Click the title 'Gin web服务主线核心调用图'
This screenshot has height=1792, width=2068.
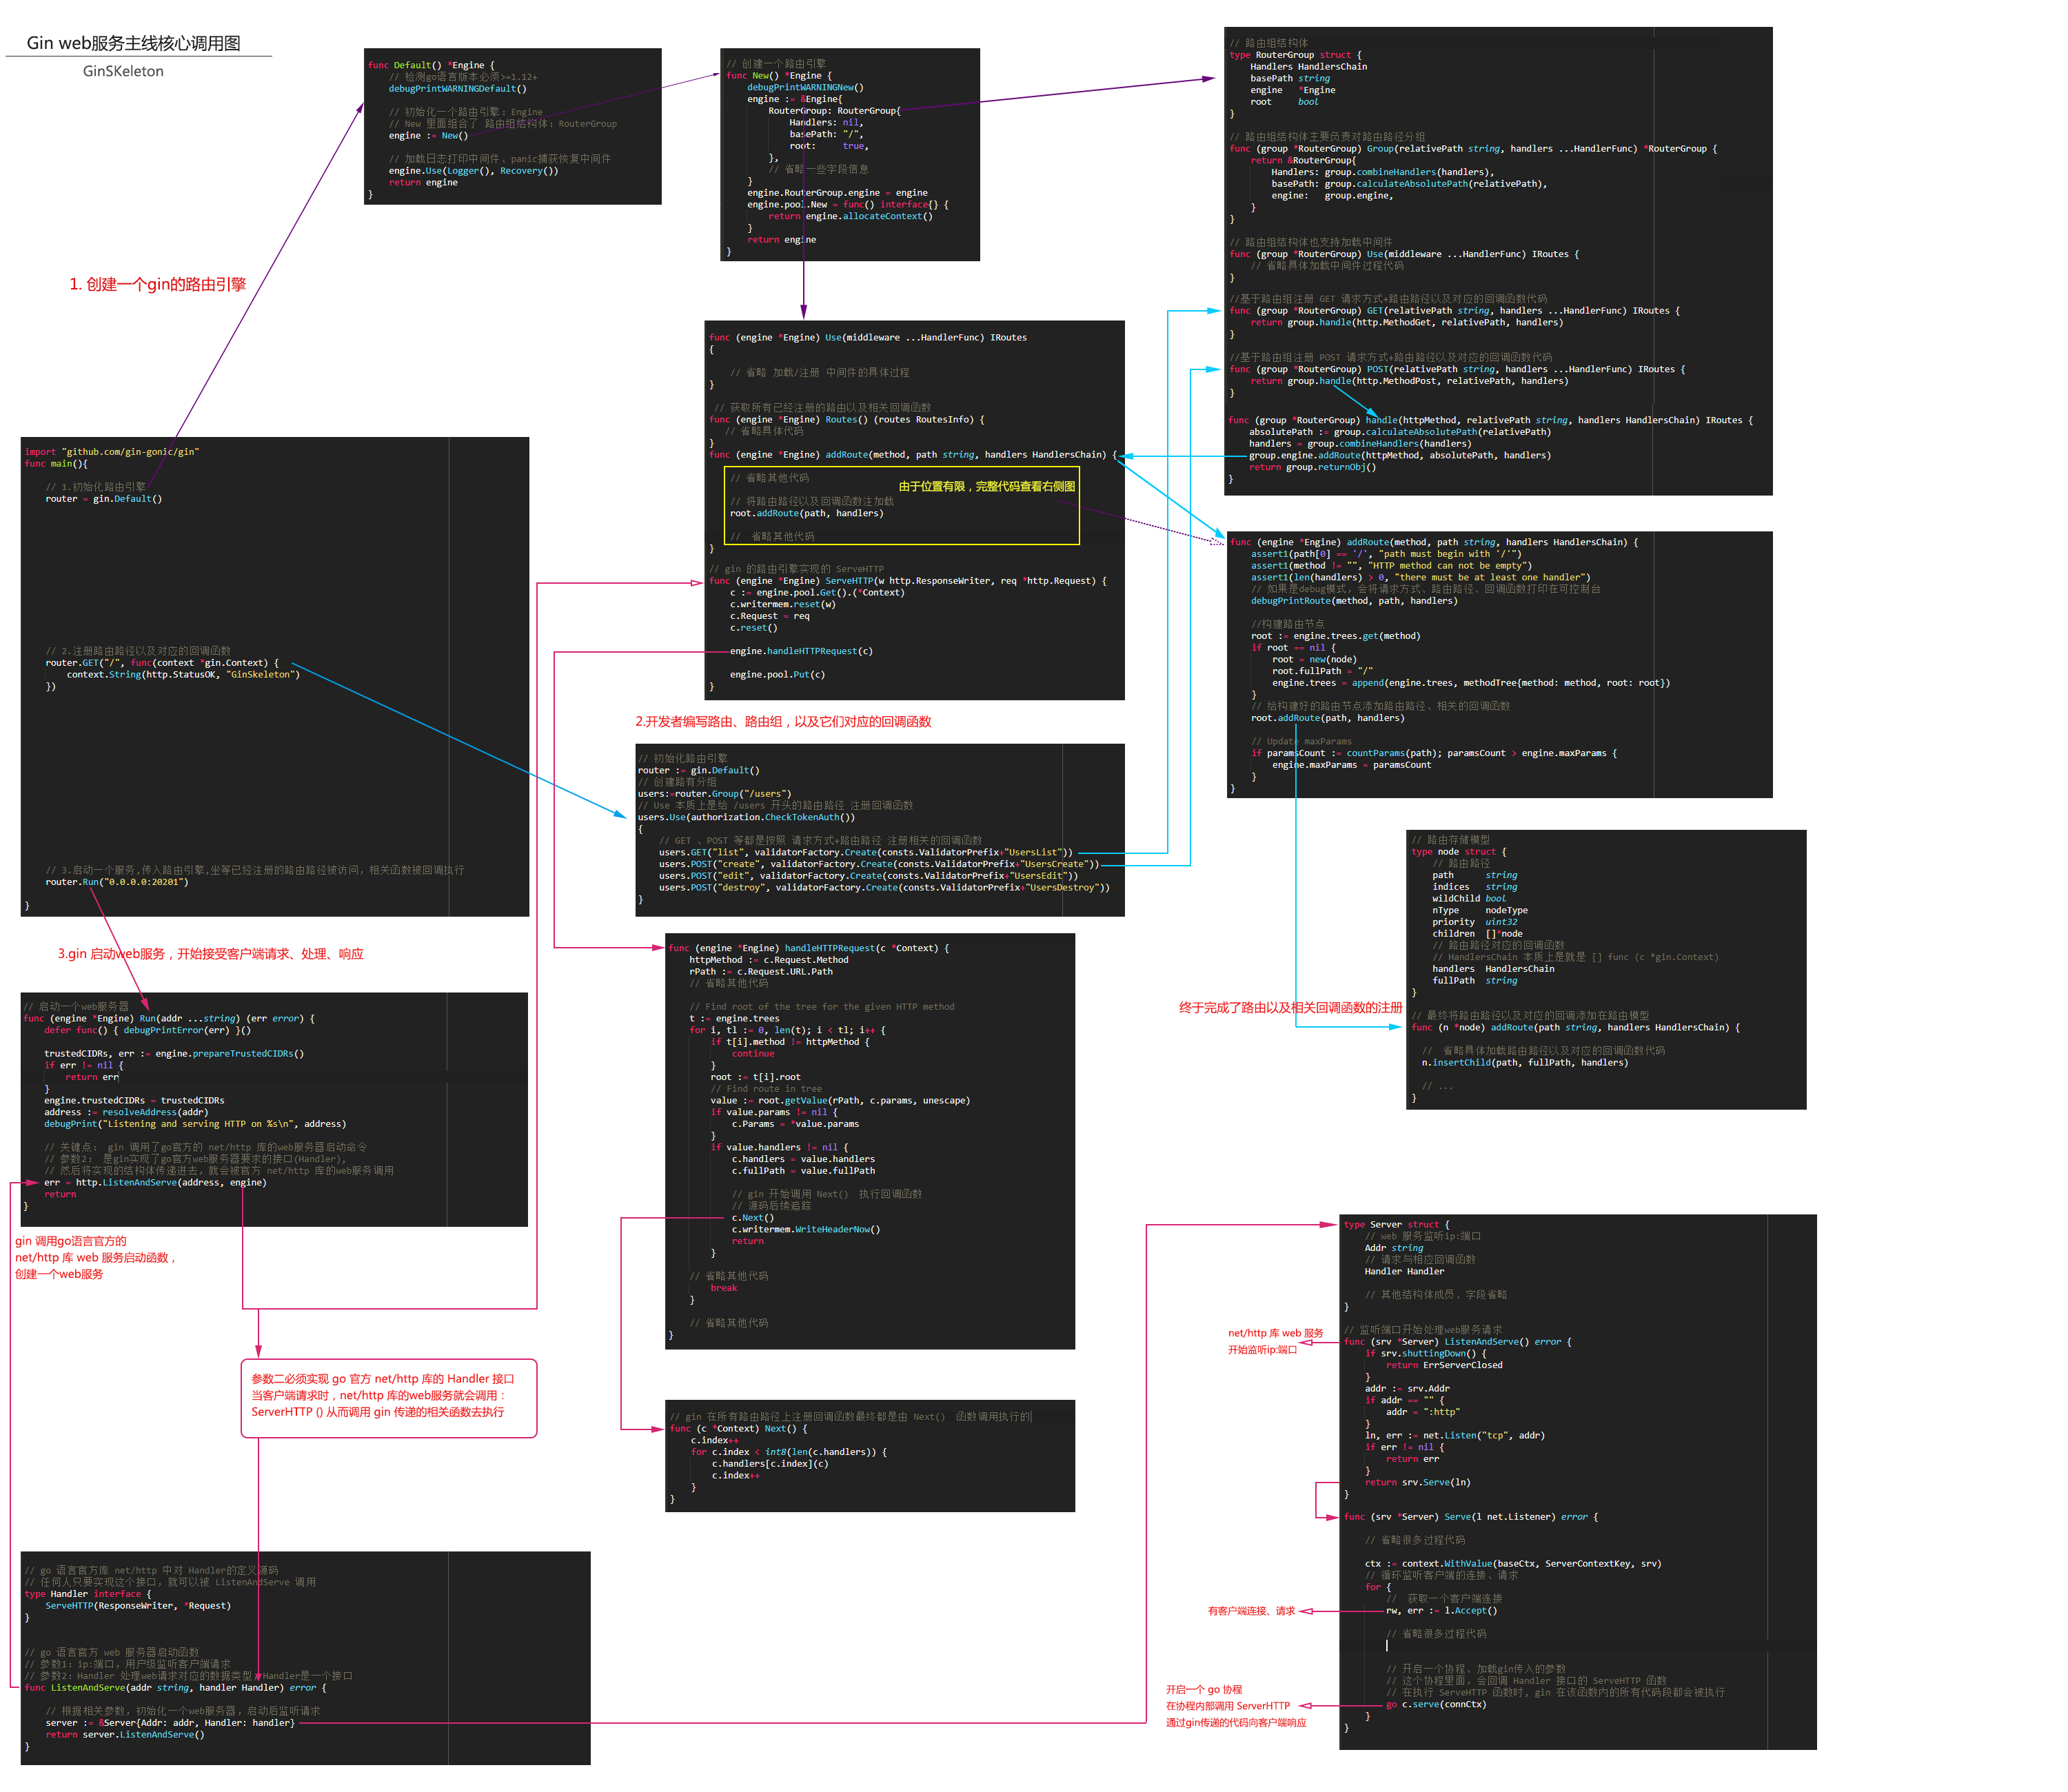pyautogui.click(x=134, y=43)
